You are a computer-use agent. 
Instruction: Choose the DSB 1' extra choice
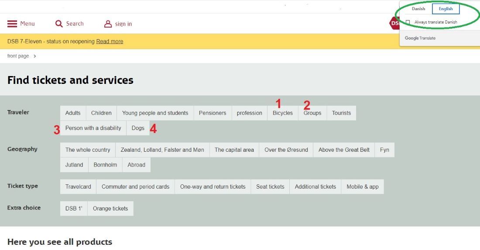pos(74,209)
